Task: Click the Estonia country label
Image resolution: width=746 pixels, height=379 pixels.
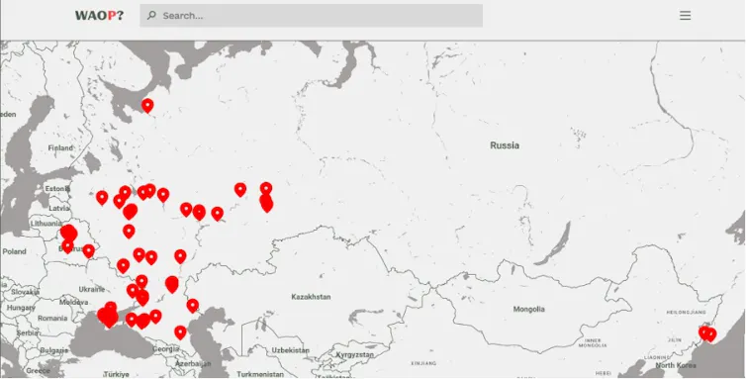Action: (x=57, y=189)
